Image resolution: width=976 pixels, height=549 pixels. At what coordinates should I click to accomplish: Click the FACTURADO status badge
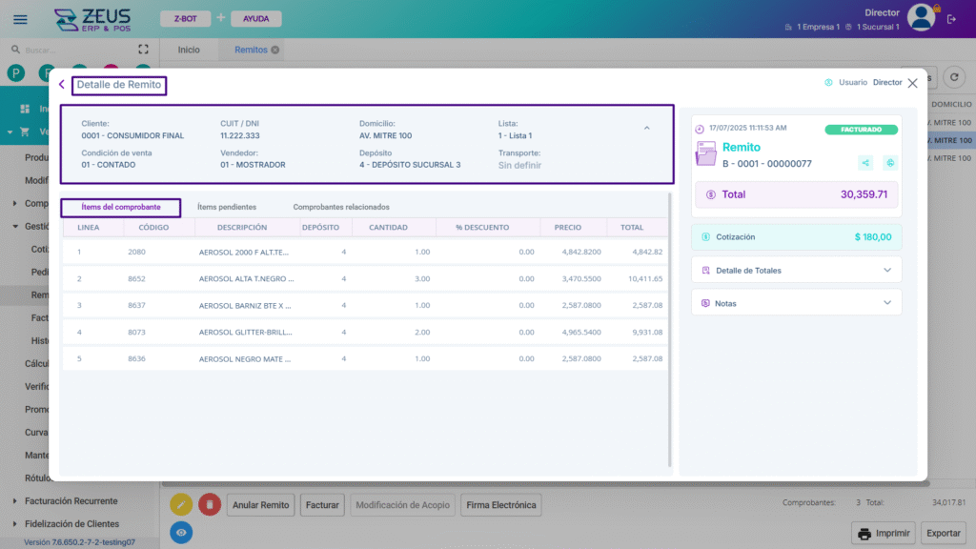click(x=861, y=130)
